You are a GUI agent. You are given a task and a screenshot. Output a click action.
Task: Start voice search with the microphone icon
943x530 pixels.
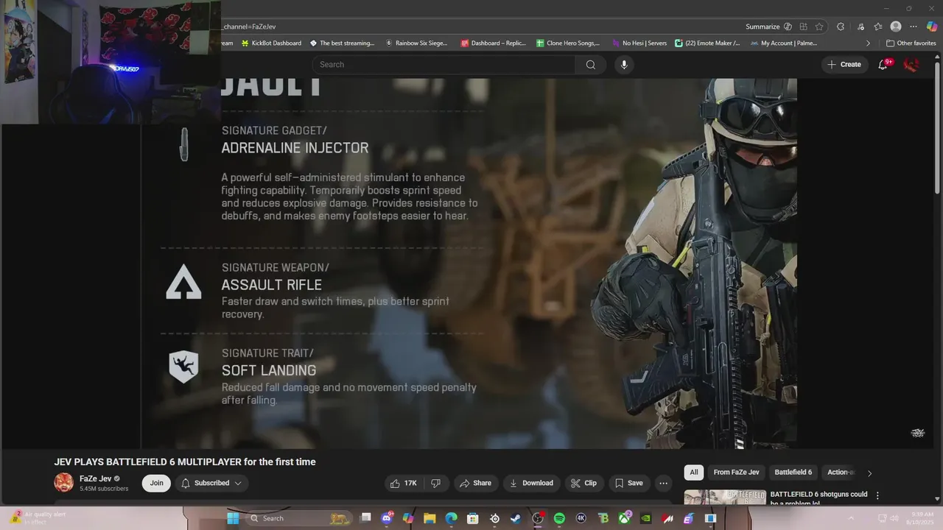tap(624, 65)
